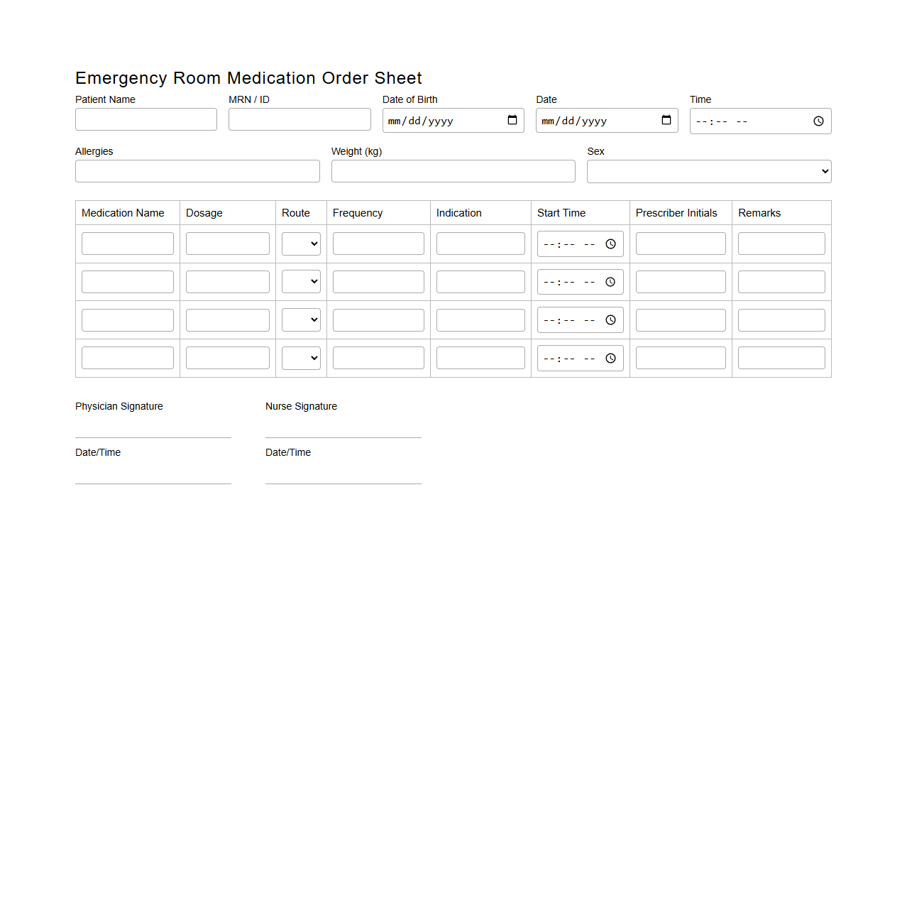Click the MRN / ID input field
The image size is (907, 923).
tap(299, 119)
